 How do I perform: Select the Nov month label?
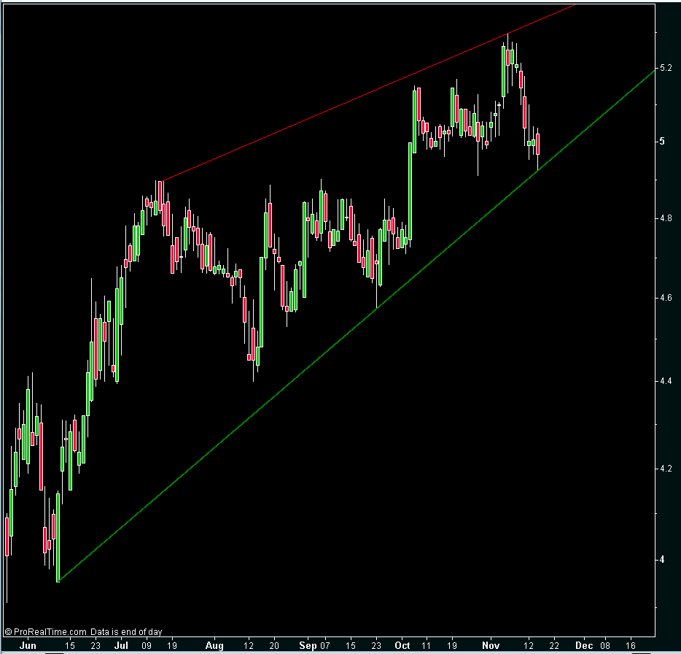click(491, 646)
